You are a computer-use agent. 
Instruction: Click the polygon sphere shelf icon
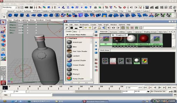[10, 15]
